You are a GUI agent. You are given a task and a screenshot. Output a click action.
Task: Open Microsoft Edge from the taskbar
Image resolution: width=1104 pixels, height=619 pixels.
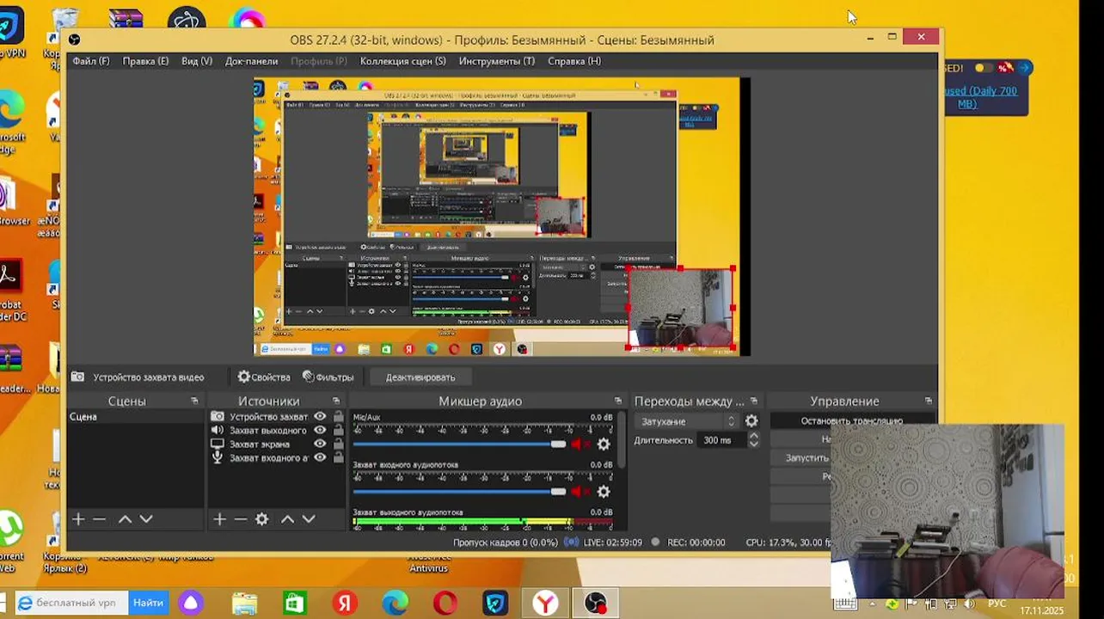395,604
